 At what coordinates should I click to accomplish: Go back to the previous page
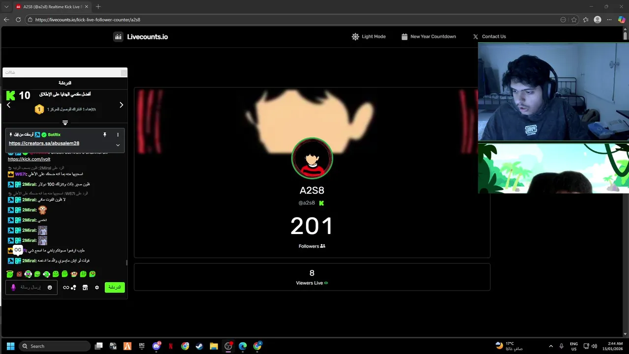pos(6,20)
